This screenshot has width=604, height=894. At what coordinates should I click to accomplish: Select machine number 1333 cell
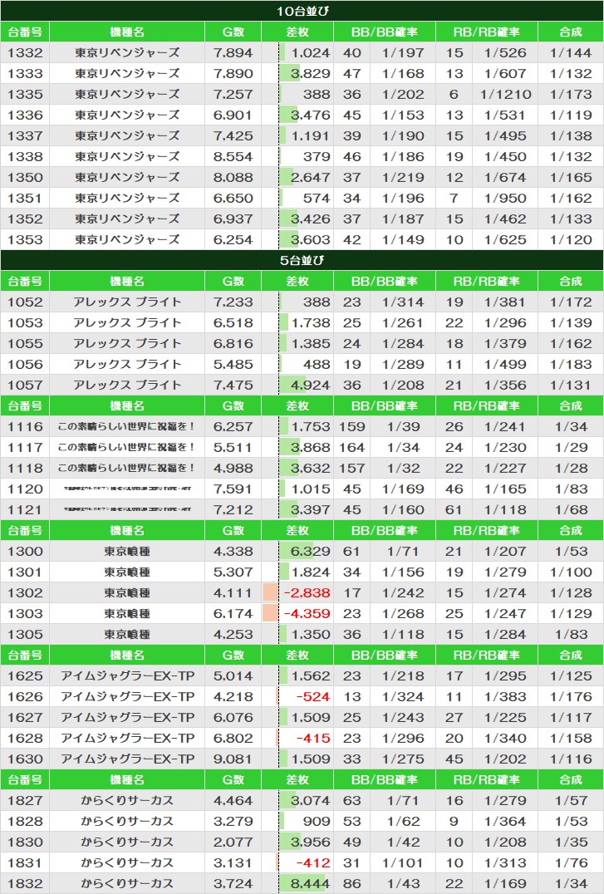click(x=25, y=74)
